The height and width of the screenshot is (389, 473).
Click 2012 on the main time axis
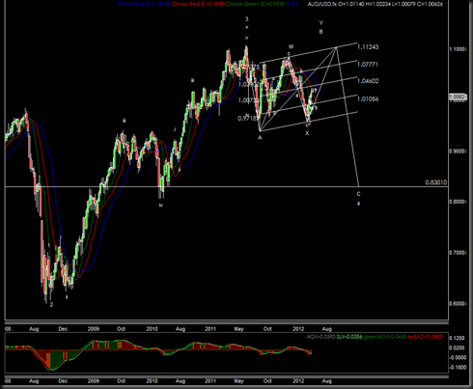(298, 329)
